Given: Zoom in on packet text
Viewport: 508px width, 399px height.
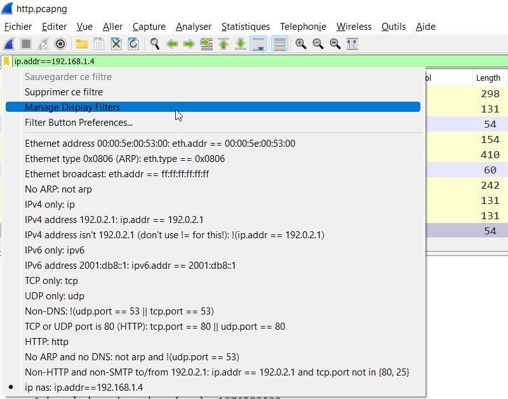Looking at the screenshot, I should pyautogui.click(x=300, y=44).
